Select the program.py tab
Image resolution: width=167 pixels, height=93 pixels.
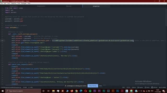point(96,6)
